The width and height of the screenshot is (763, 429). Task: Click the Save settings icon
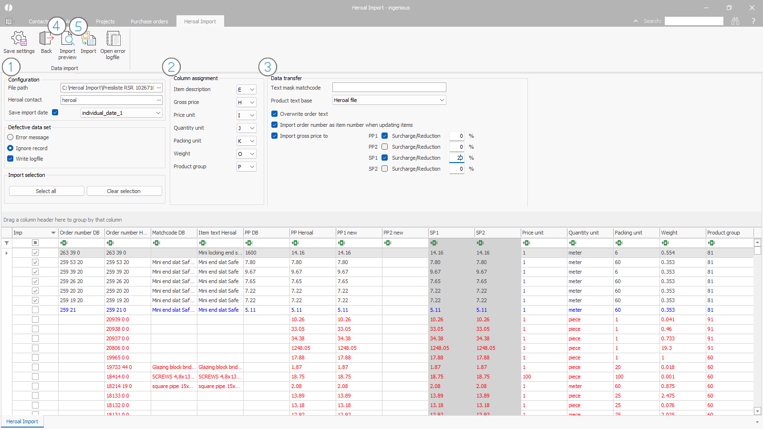pos(19,39)
